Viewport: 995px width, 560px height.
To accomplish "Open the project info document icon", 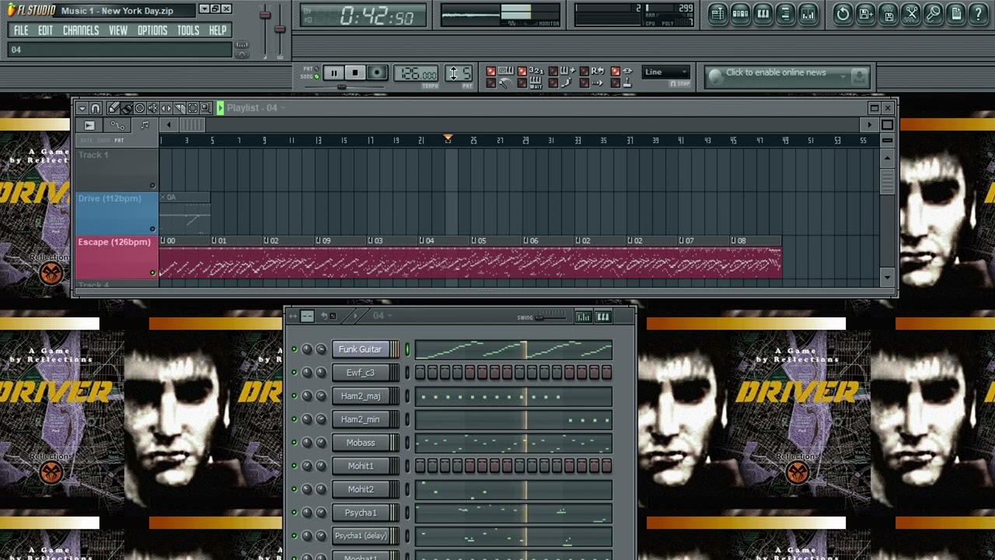I will coord(956,13).
